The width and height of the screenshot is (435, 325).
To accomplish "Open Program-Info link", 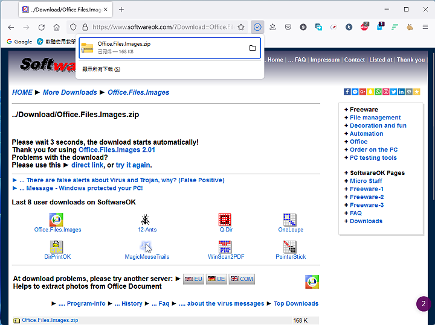I will (x=82, y=304).
